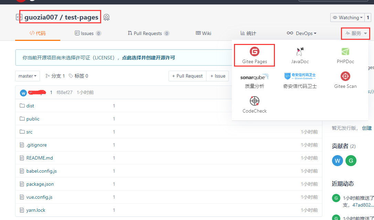The height and width of the screenshot is (220, 374).
Task: Click the tag icon next to 标签 0
Action: pos(71,76)
